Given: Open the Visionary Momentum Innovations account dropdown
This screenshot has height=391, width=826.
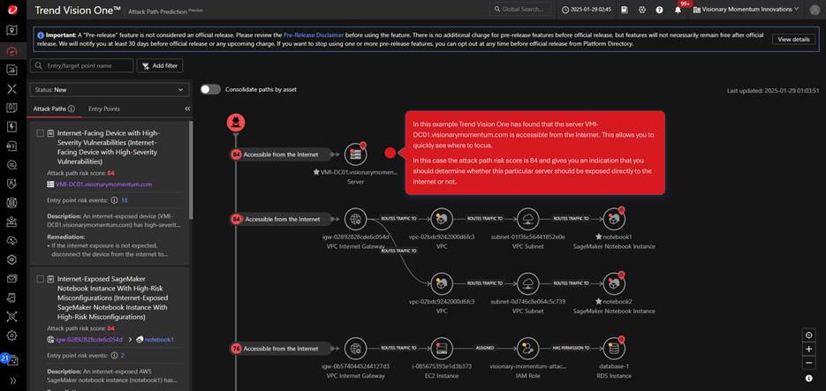Looking at the screenshot, I should point(746,10).
